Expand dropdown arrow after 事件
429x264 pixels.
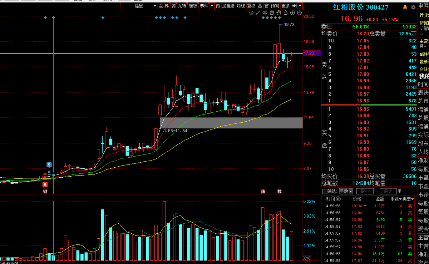tap(212, 6)
